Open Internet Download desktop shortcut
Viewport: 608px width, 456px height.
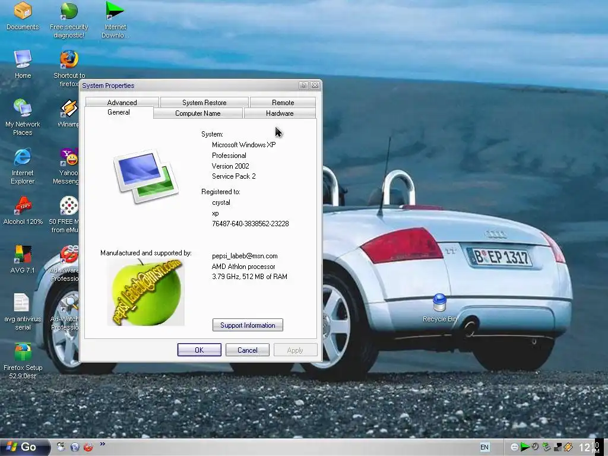(x=115, y=20)
